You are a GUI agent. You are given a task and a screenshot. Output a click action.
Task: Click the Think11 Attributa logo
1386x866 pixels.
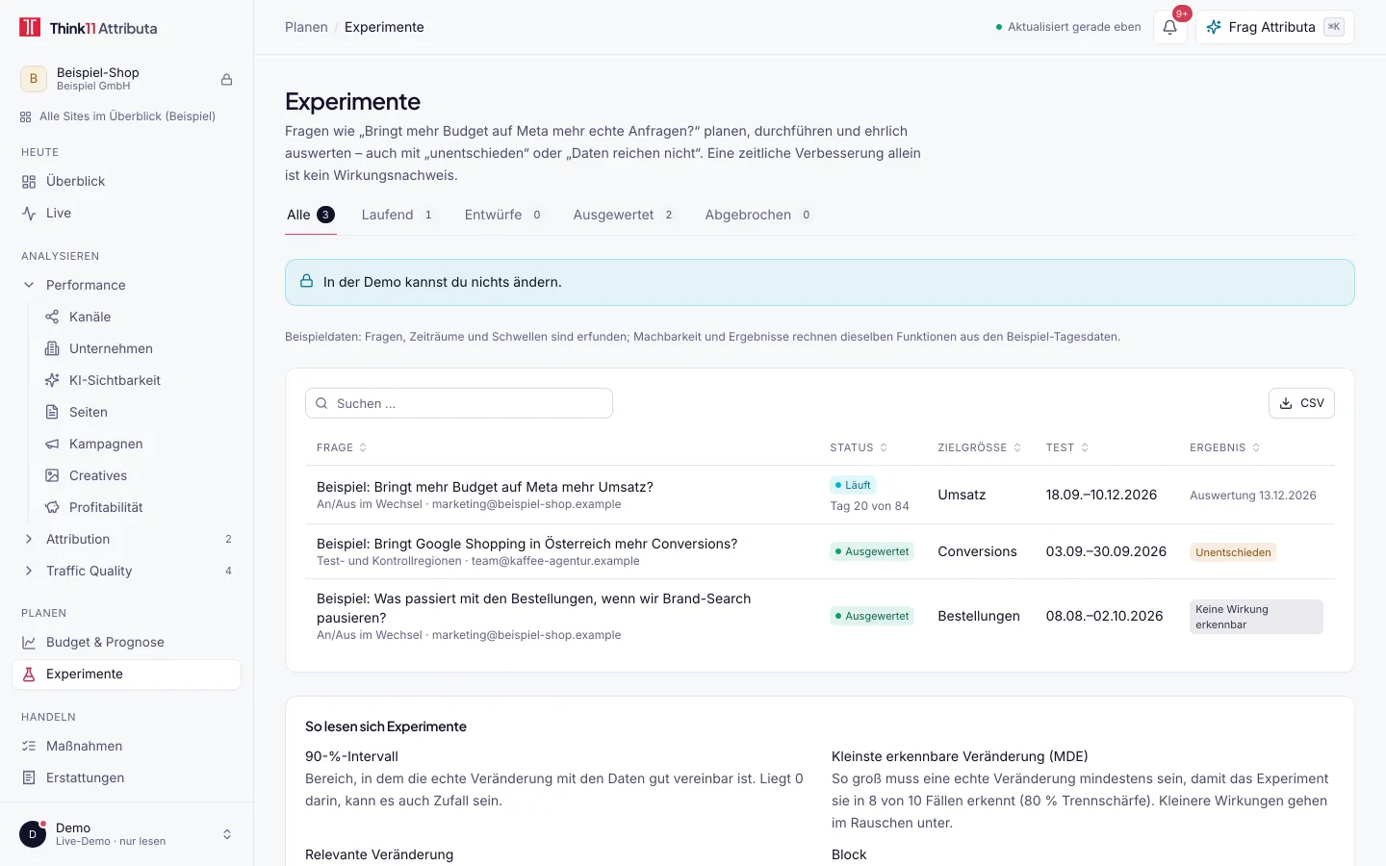click(x=89, y=28)
